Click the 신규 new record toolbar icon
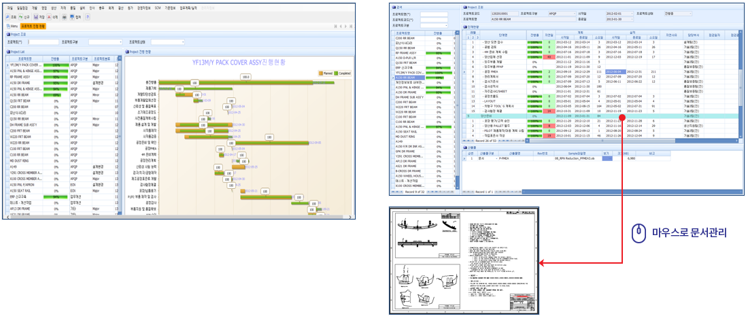Screen dimensions: 748x316 click(20, 17)
